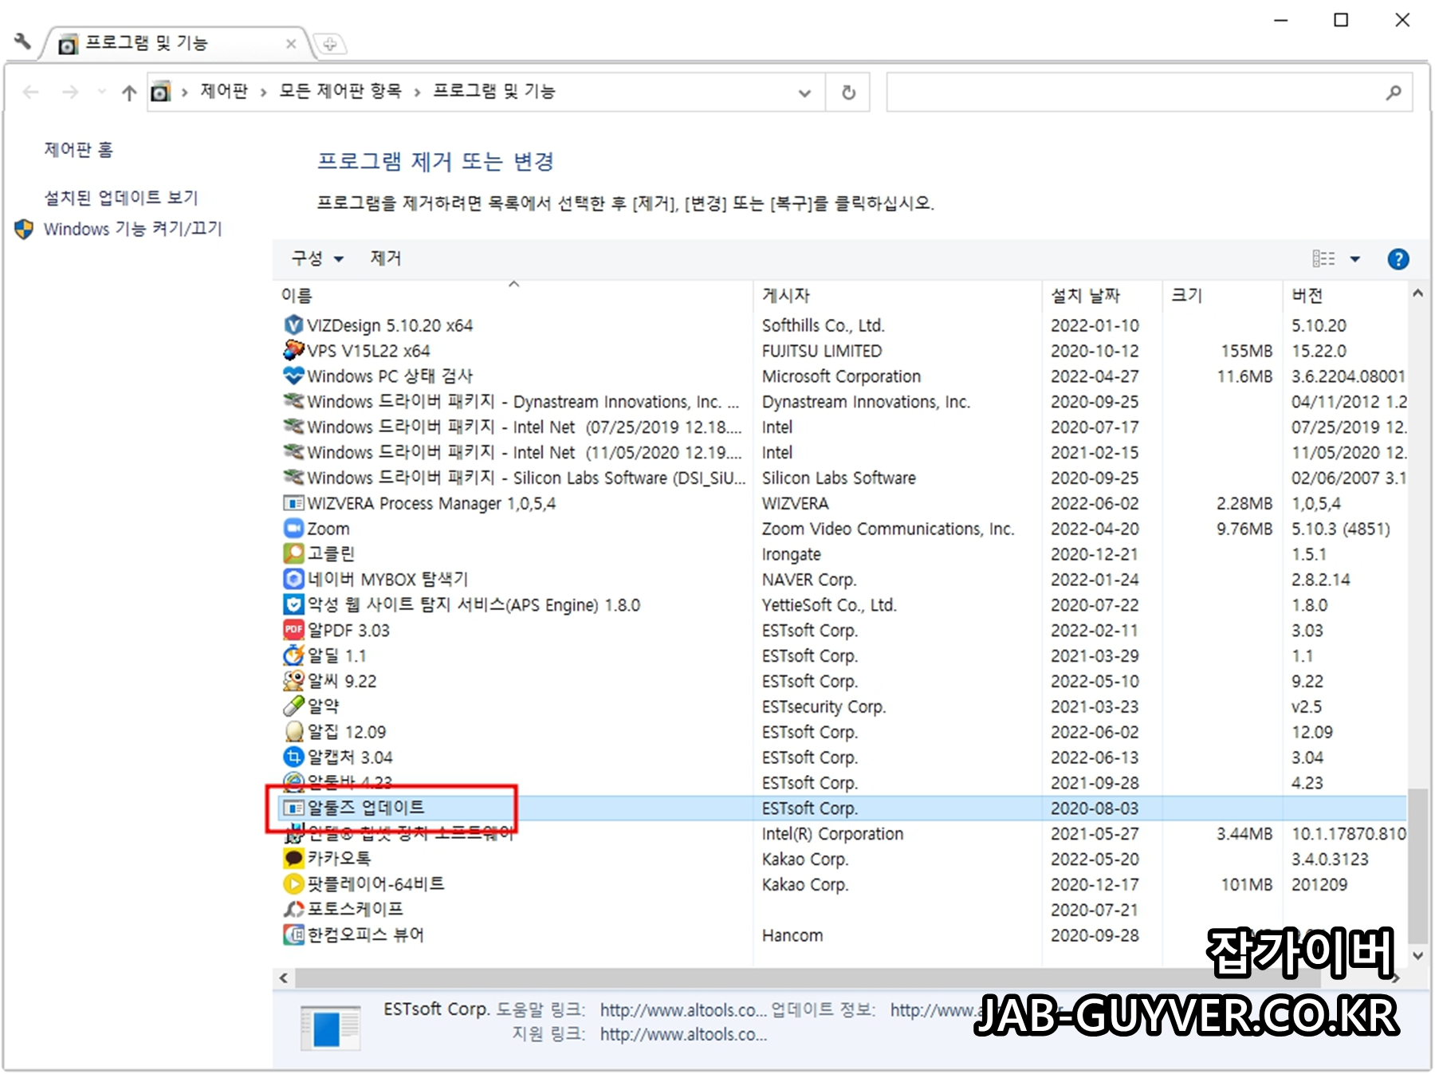1435x1074 pixels.
Task: Click the VIZDesign 5.10.20 x64 program icon
Action: [x=293, y=325]
